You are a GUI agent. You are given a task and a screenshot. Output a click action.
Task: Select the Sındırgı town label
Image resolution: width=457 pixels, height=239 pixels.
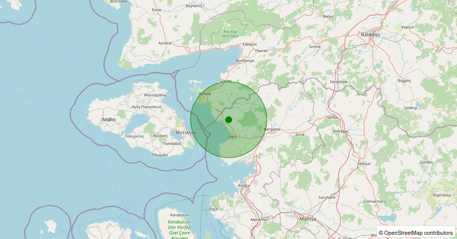point(411,108)
